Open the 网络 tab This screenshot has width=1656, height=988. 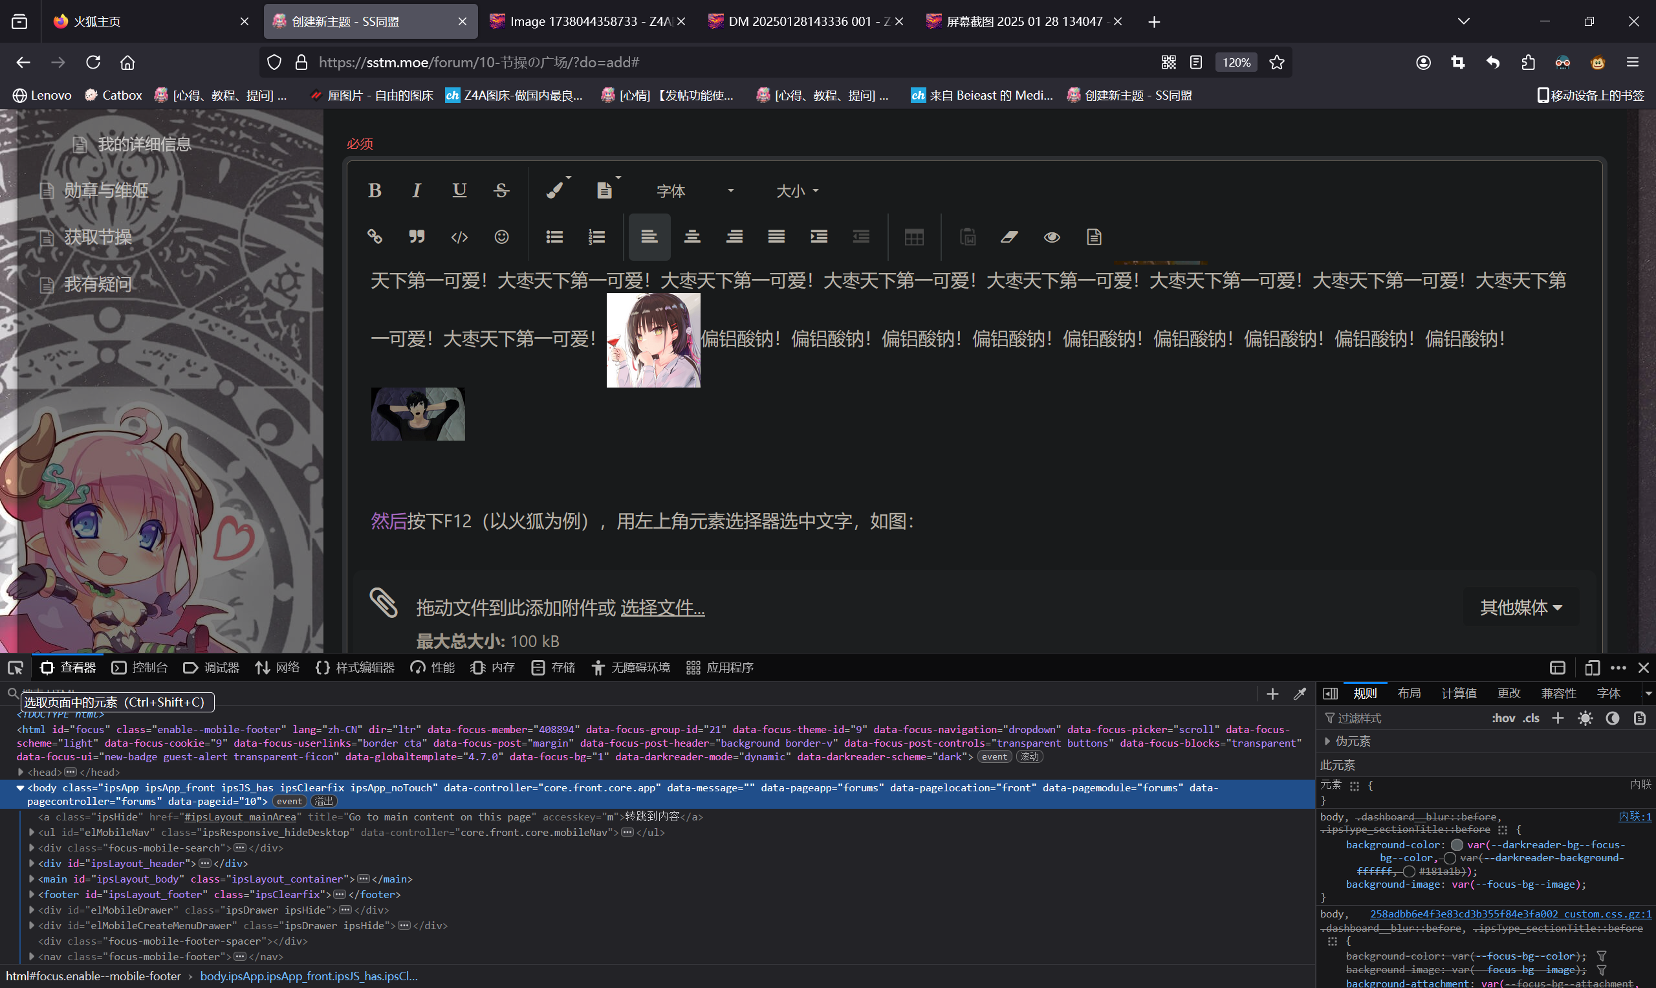277,668
